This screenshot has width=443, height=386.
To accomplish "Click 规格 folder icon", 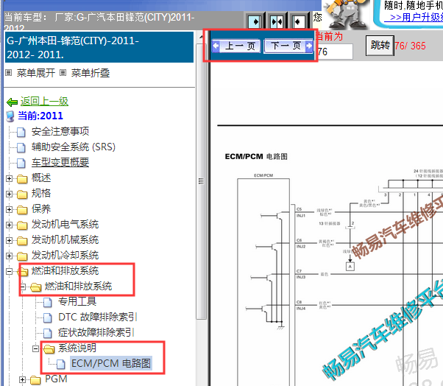I will [22, 194].
